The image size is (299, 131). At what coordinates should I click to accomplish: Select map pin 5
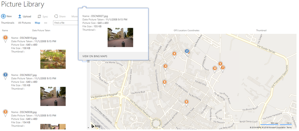[164, 83]
